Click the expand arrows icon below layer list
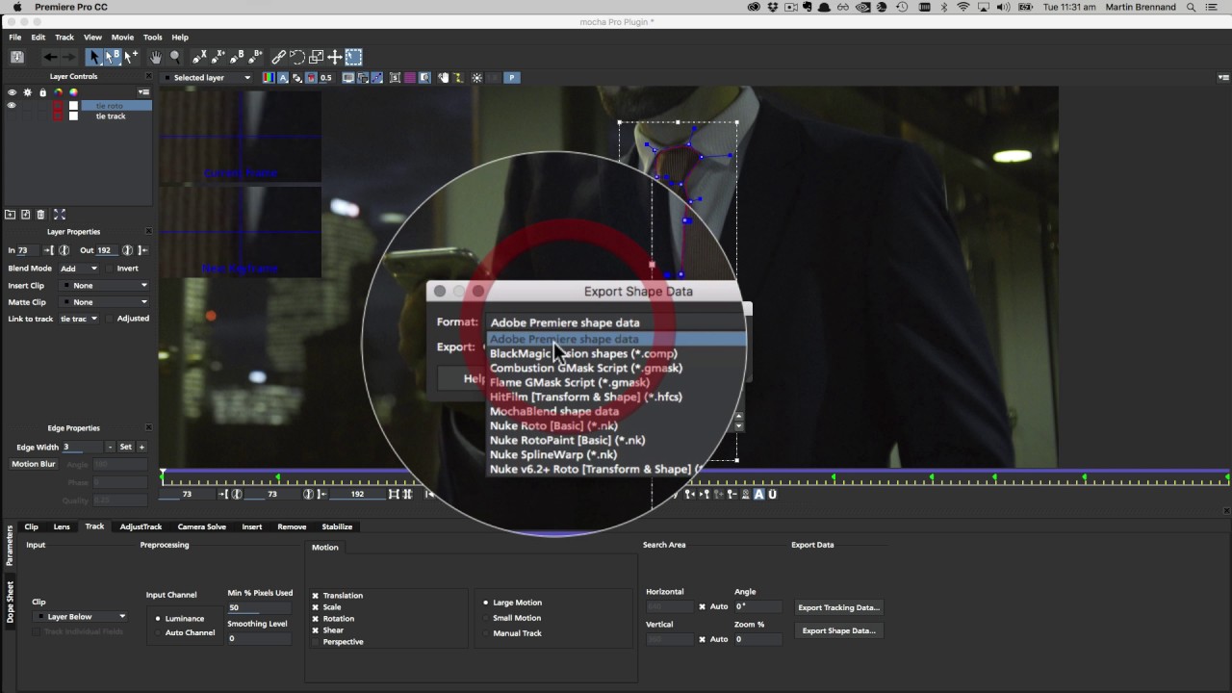The image size is (1232, 693). (59, 214)
